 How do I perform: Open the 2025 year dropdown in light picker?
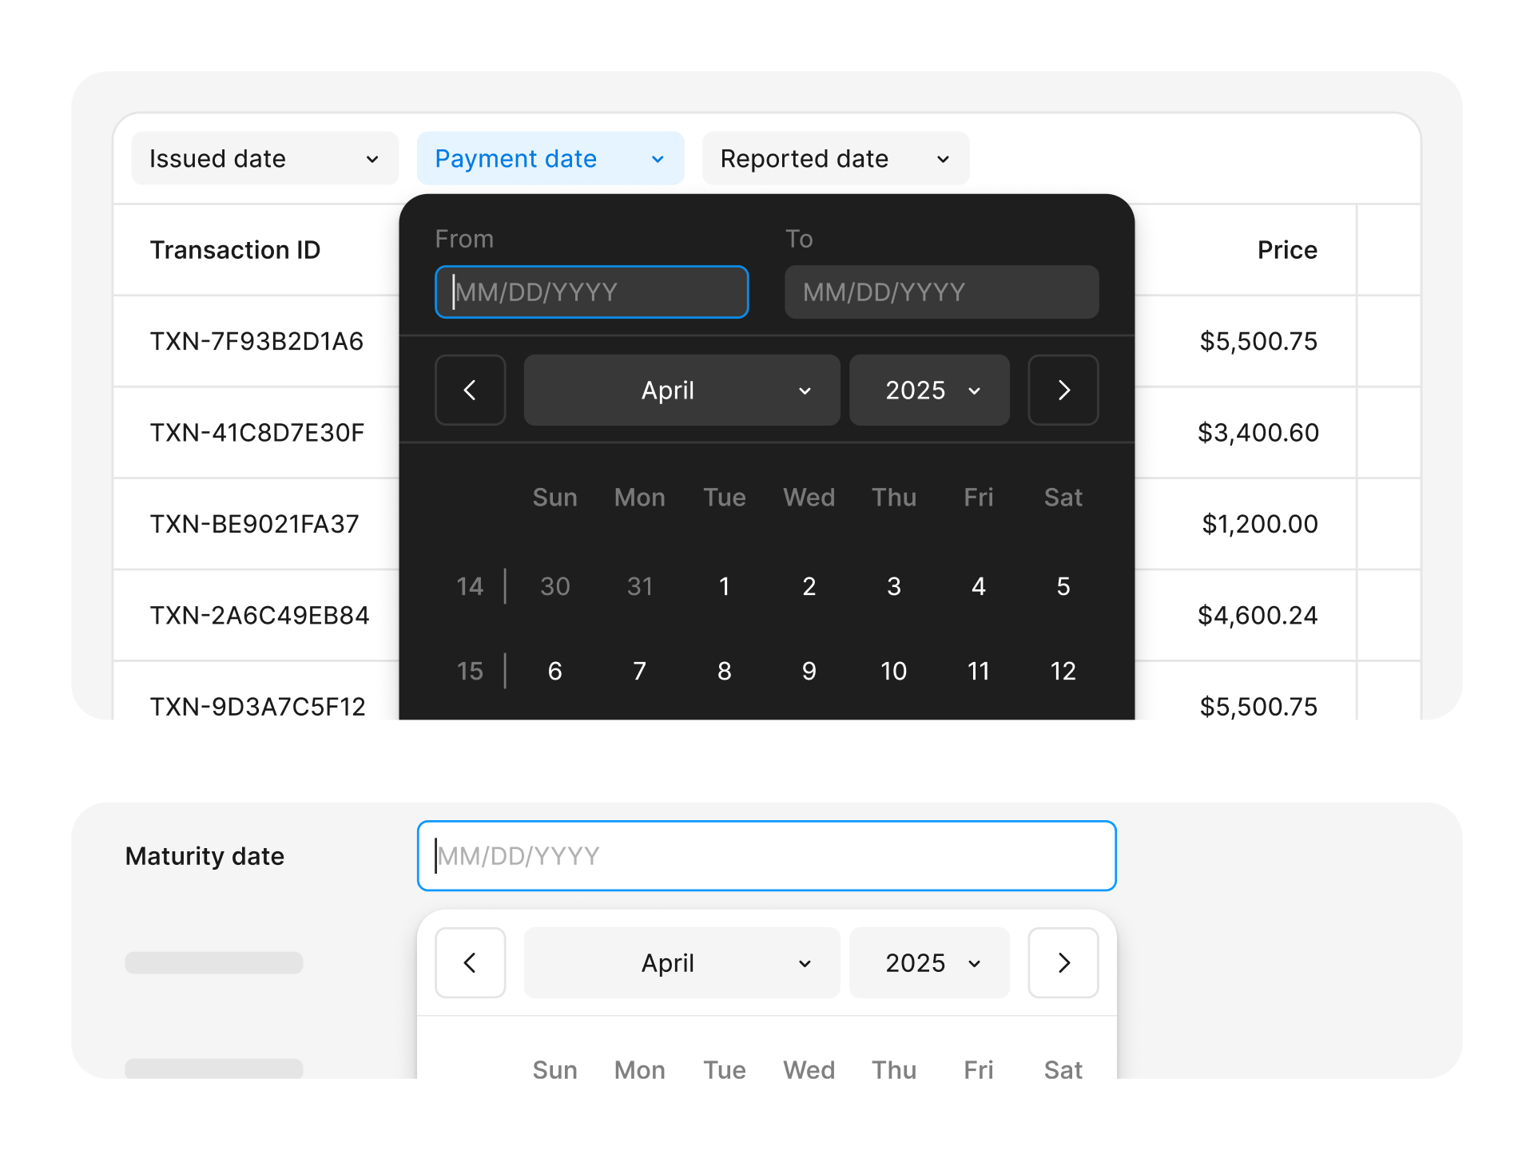click(x=929, y=962)
